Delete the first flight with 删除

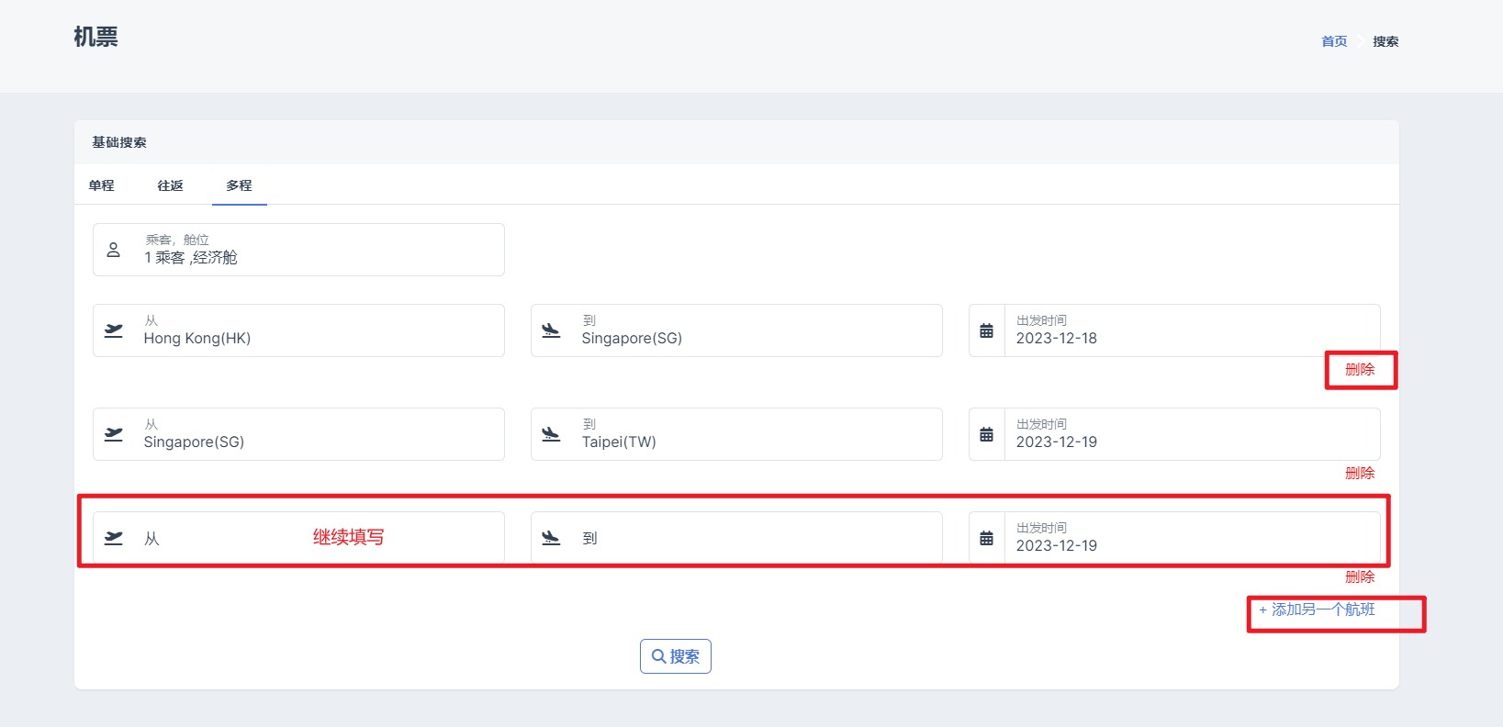click(1360, 370)
